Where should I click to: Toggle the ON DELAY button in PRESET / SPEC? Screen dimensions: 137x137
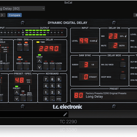point(23,99)
